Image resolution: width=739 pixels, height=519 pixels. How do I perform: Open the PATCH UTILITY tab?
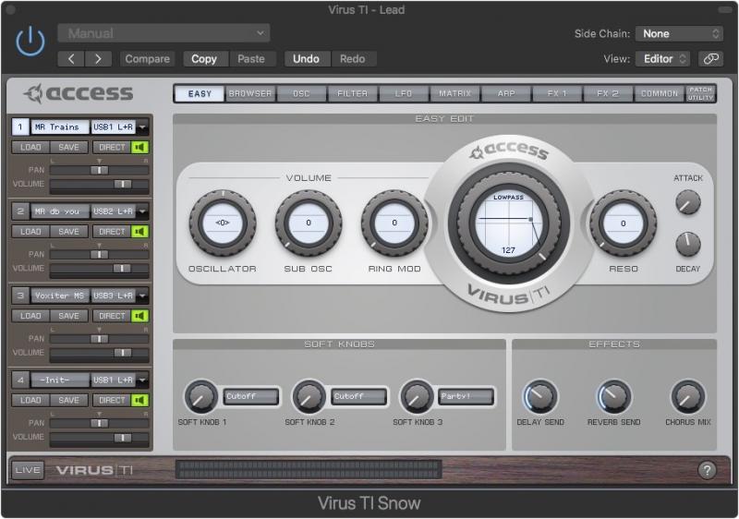click(x=700, y=93)
